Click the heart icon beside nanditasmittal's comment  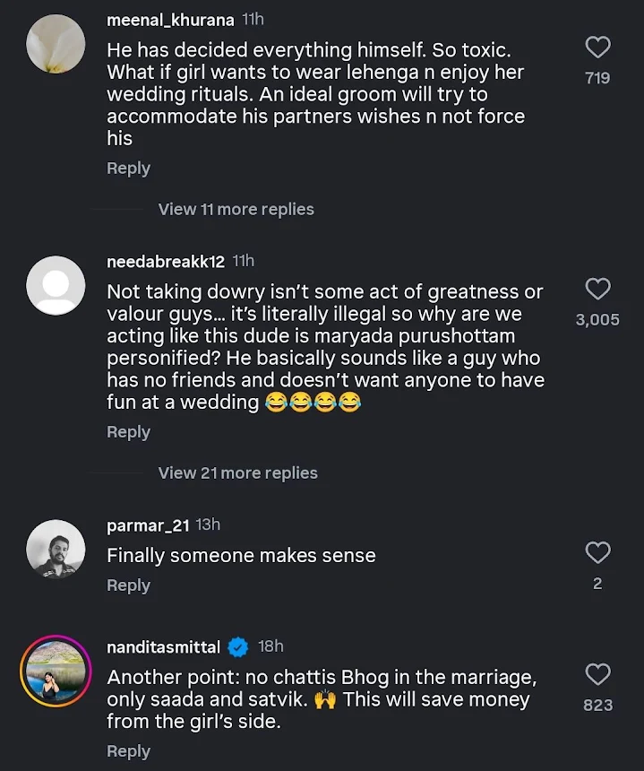[598, 674]
